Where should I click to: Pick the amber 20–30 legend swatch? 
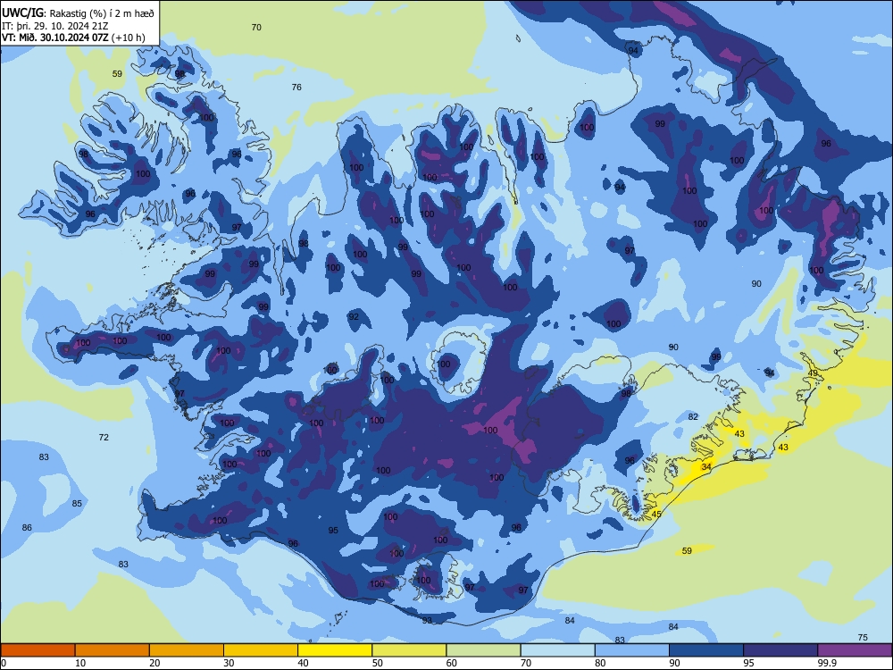click(187, 650)
